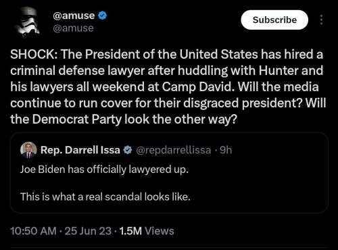The image size is (338, 250).
Task: Open the stormtrooper profile avatar
Action: 26,22
